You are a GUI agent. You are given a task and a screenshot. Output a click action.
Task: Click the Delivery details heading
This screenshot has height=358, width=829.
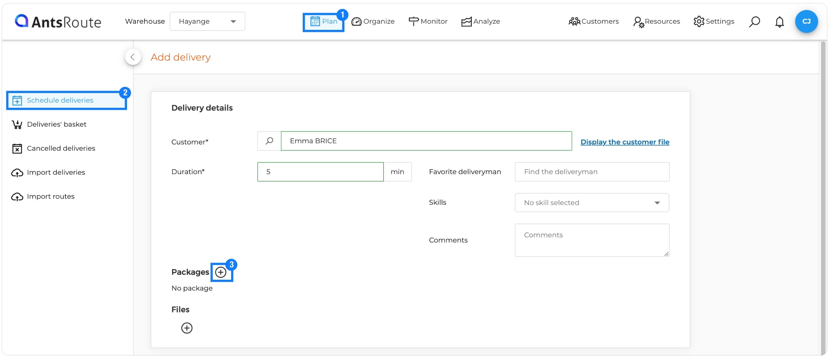(202, 108)
